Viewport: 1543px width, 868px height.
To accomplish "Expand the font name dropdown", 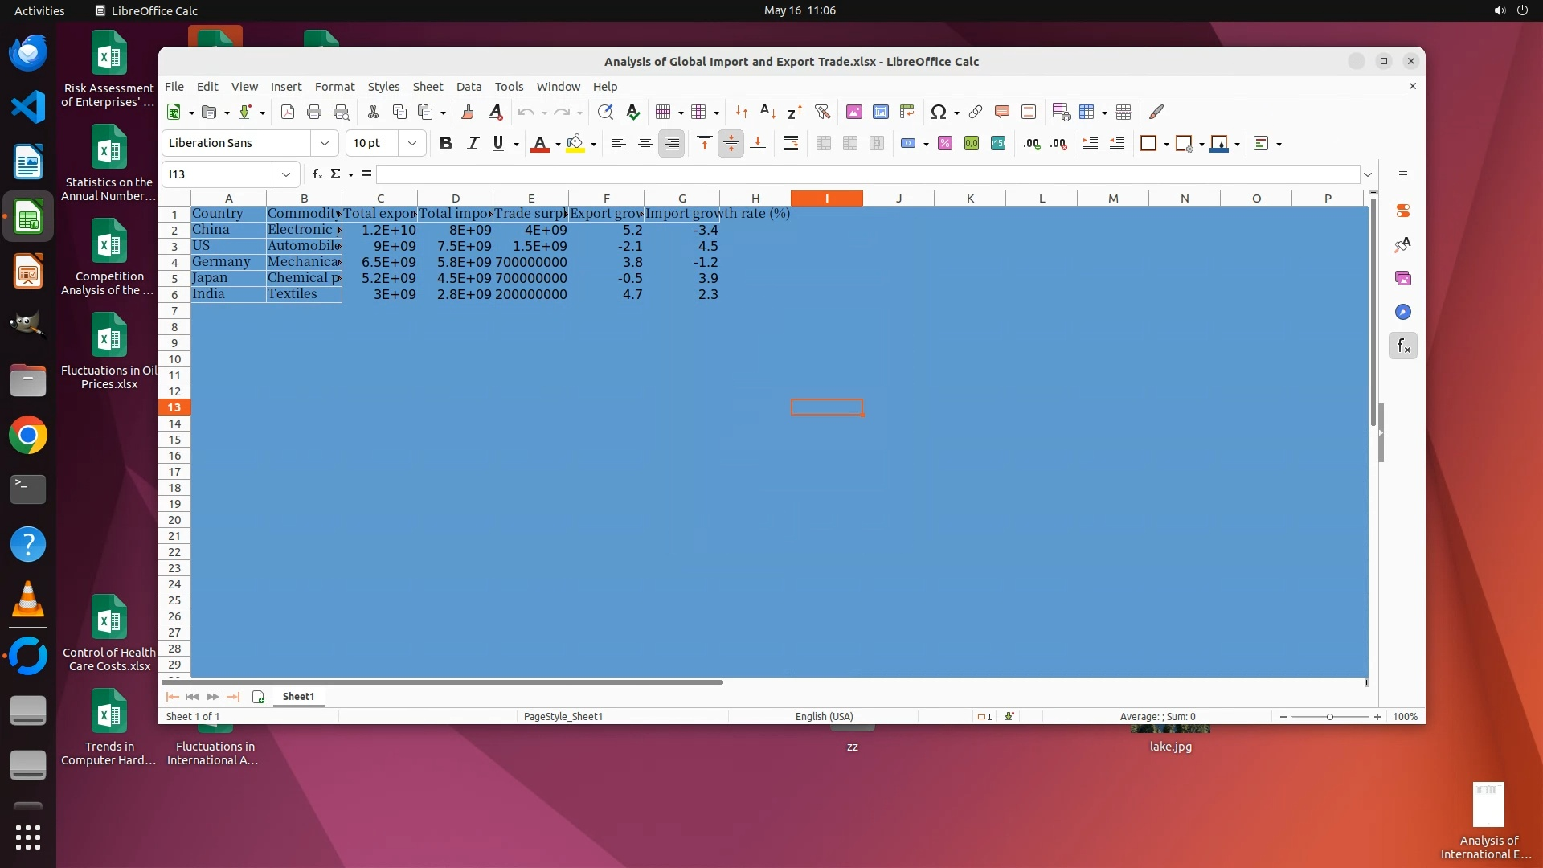I will (x=325, y=144).
